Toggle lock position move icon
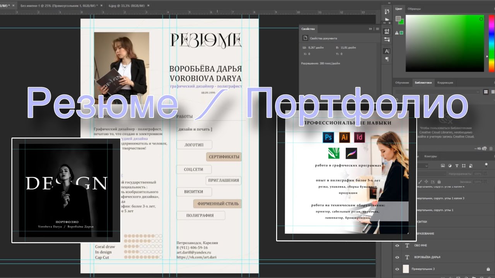Image resolution: width=495 pixels, height=278 pixels. click(426, 181)
